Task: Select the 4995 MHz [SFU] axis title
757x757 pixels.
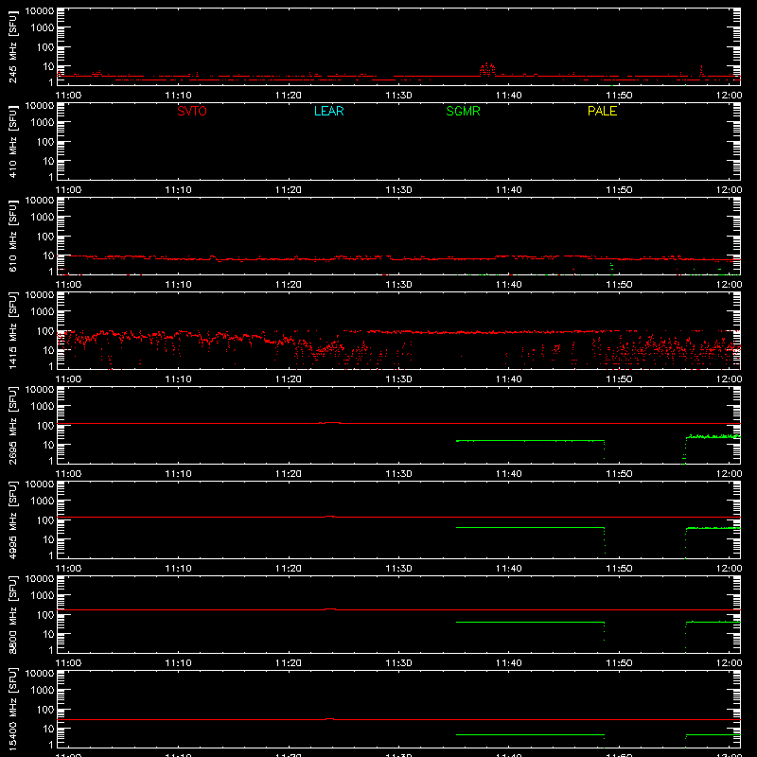Action: point(12,519)
